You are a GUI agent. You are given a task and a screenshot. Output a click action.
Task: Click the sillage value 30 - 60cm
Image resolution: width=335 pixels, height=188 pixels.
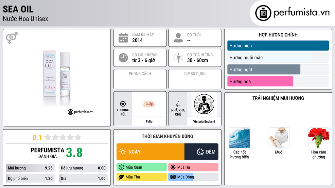197,60
